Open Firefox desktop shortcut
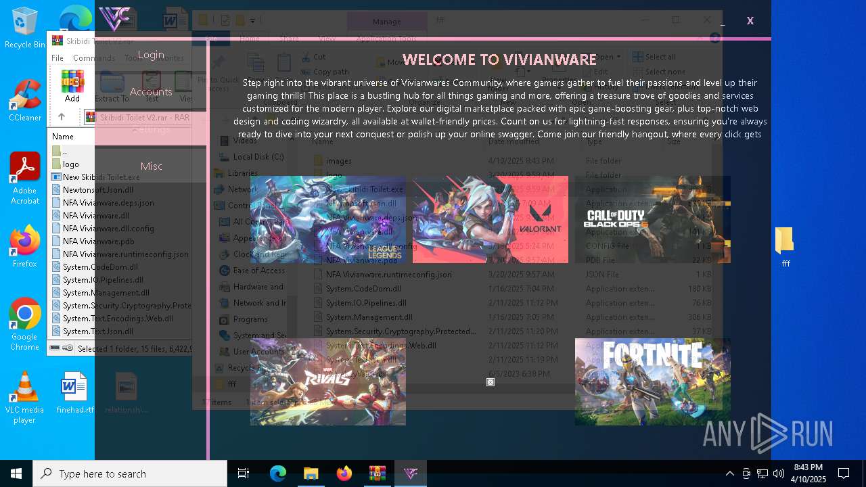Viewport: 866px width, 487px height. (x=25, y=246)
